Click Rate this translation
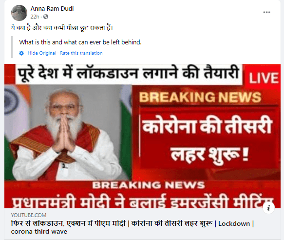 click(81, 53)
